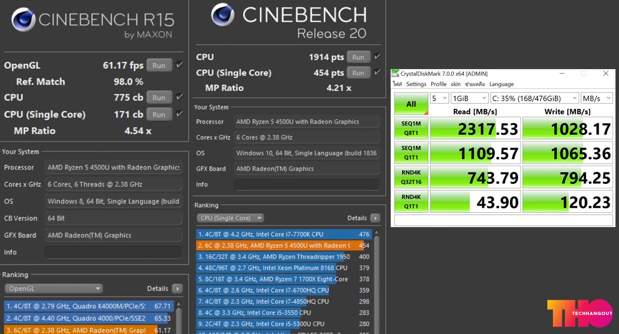Image resolution: width=619 pixels, height=334 pixels.
Task: Click the empty comment box in CrystalDiskMark
Action: [x=504, y=220]
